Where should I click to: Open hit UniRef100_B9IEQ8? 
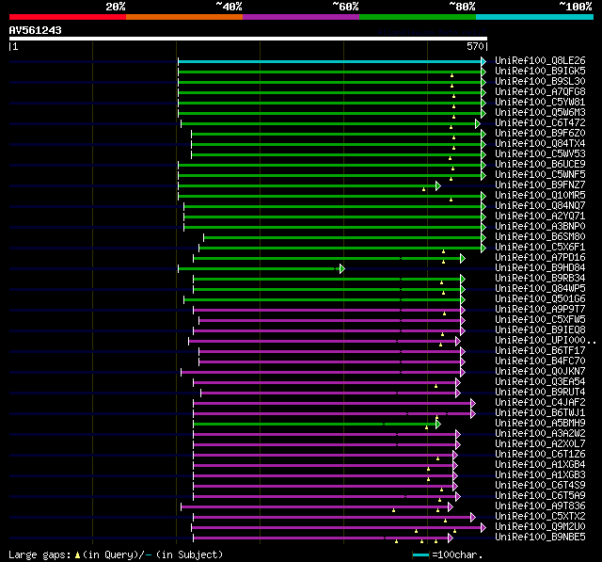pos(540,330)
